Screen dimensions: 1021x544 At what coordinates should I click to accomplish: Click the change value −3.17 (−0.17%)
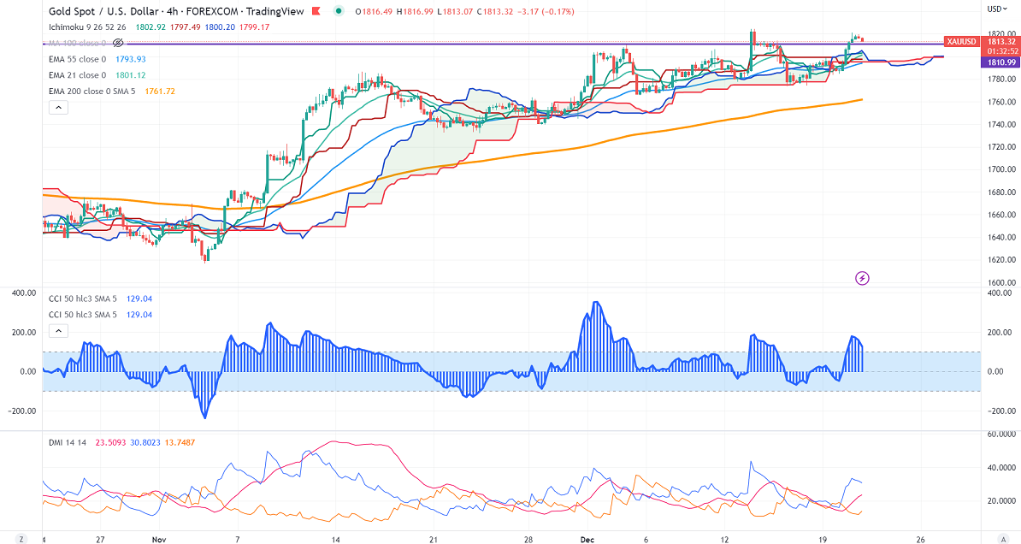coord(546,12)
